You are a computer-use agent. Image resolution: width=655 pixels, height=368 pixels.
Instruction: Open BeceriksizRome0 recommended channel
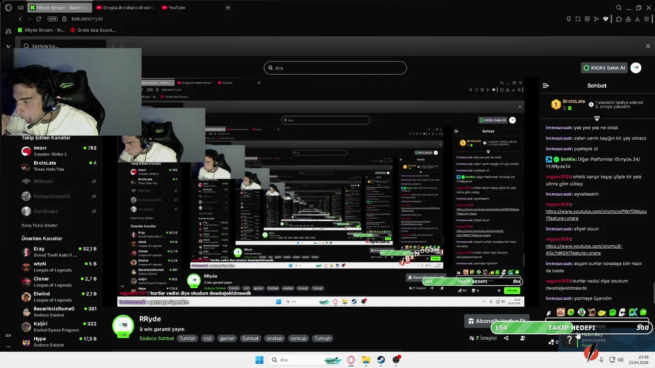[59, 312]
